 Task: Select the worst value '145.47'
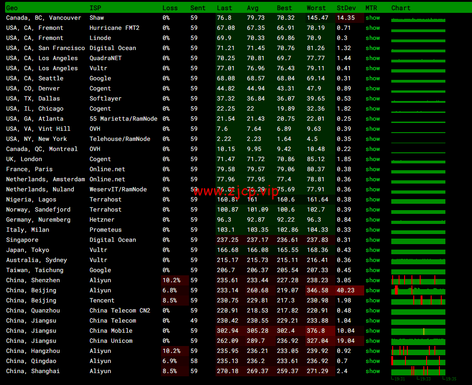[x=317, y=18]
